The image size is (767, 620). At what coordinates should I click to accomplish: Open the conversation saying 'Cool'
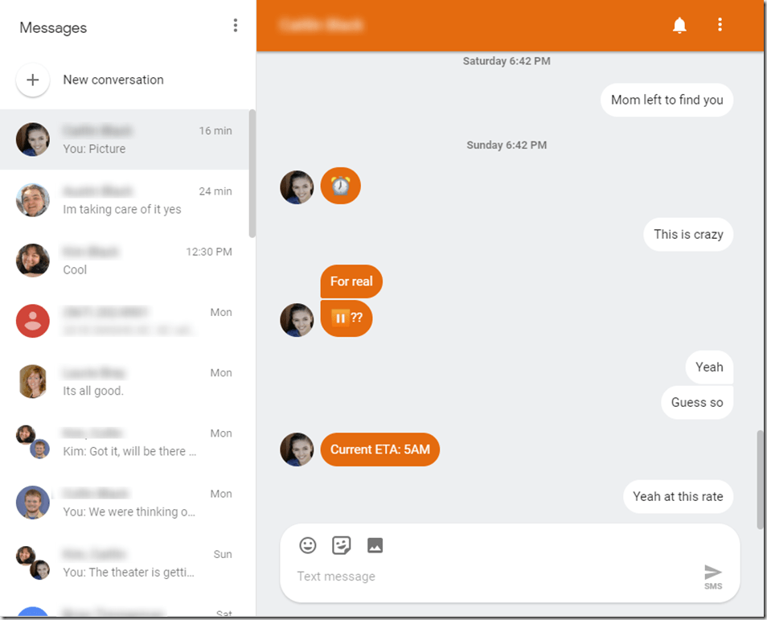coord(125,261)
